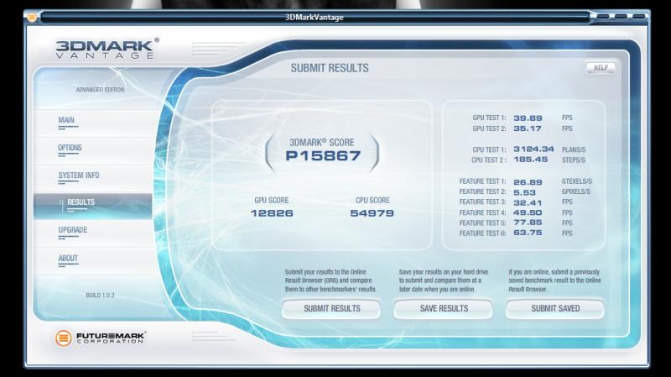Click the 3DMark Vantage logo
671x377 pixels.
coord(107,49)
